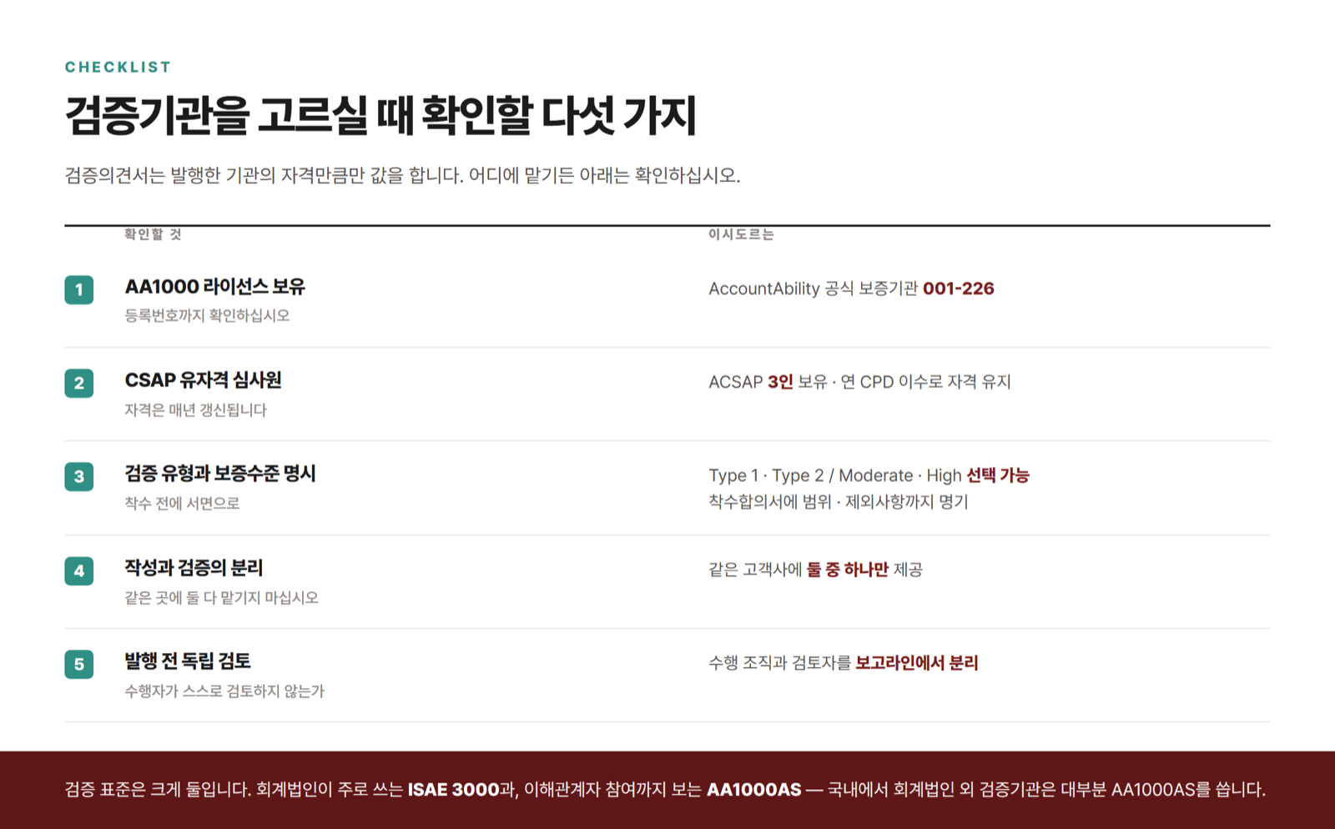Select the note "같은 곳에 둘 다 맡기지 마십시오"
Viewport: 1335px width, 829px height.
tap(222, 597)
